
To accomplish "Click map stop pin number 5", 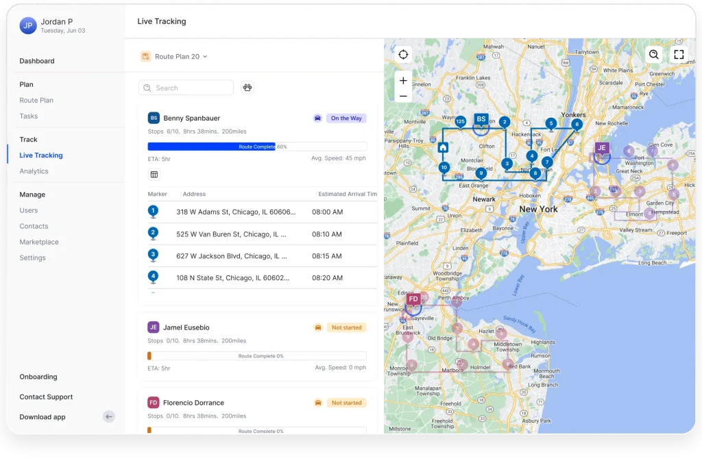I will click(x=551, y=123).
